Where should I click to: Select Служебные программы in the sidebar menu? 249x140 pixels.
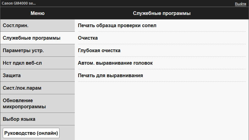(x=31, y=38)
